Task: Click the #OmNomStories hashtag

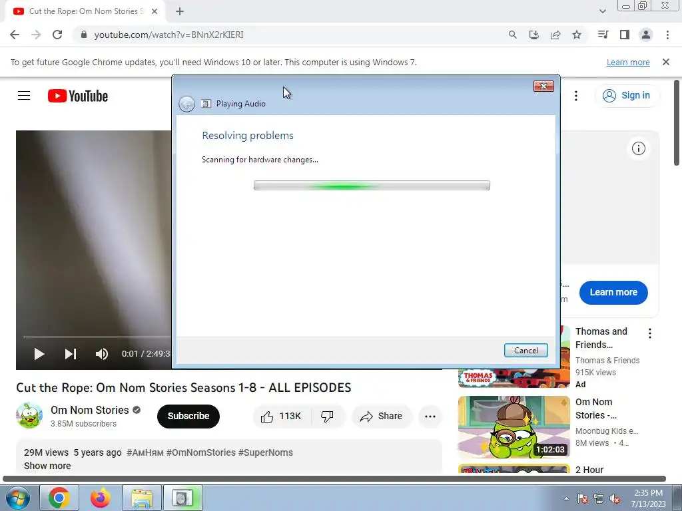Action: pos(201,452)
